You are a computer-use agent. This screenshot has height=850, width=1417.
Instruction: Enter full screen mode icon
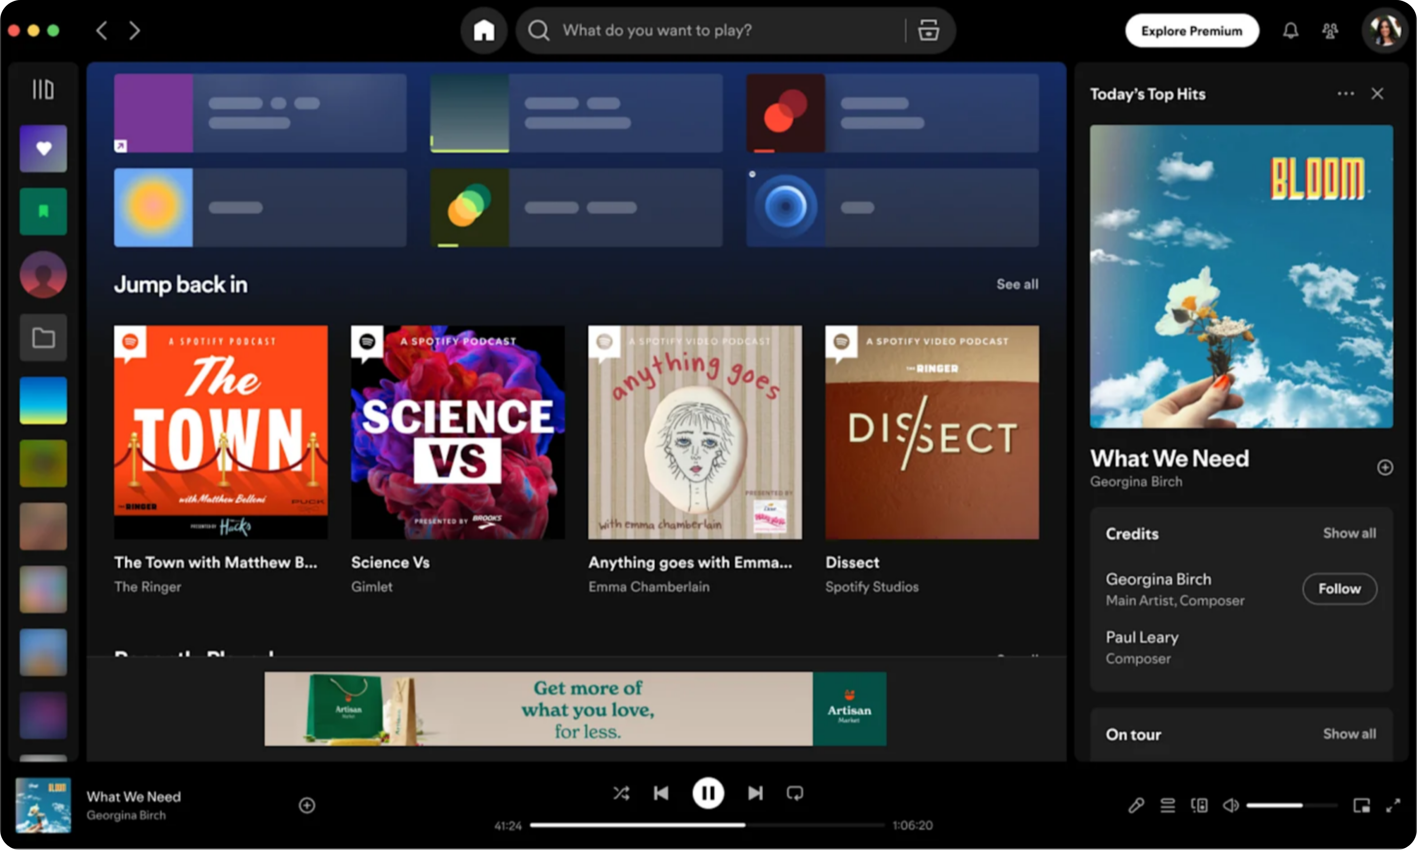point(1393,807)
